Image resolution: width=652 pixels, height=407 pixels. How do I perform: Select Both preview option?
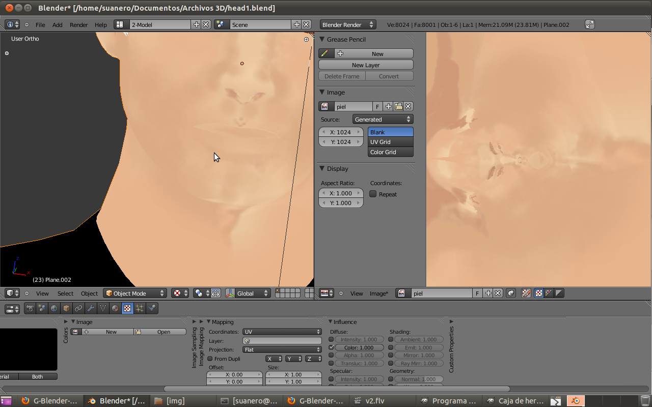pos(38,376)
